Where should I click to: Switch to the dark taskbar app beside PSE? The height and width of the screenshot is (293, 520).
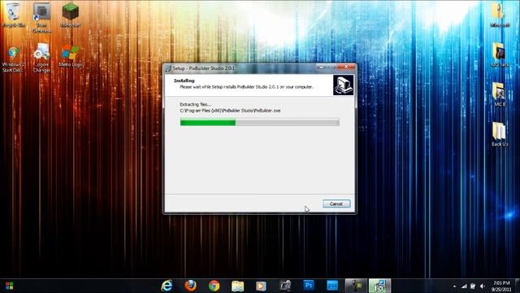tap(356, 286)
